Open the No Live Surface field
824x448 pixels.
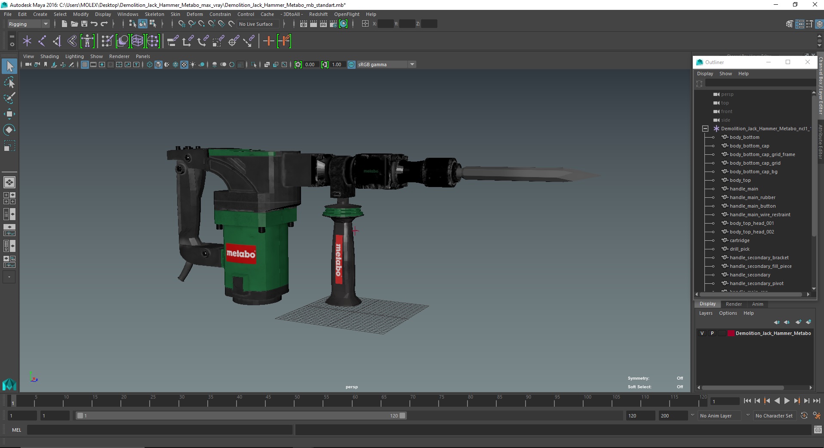(258, 24)
